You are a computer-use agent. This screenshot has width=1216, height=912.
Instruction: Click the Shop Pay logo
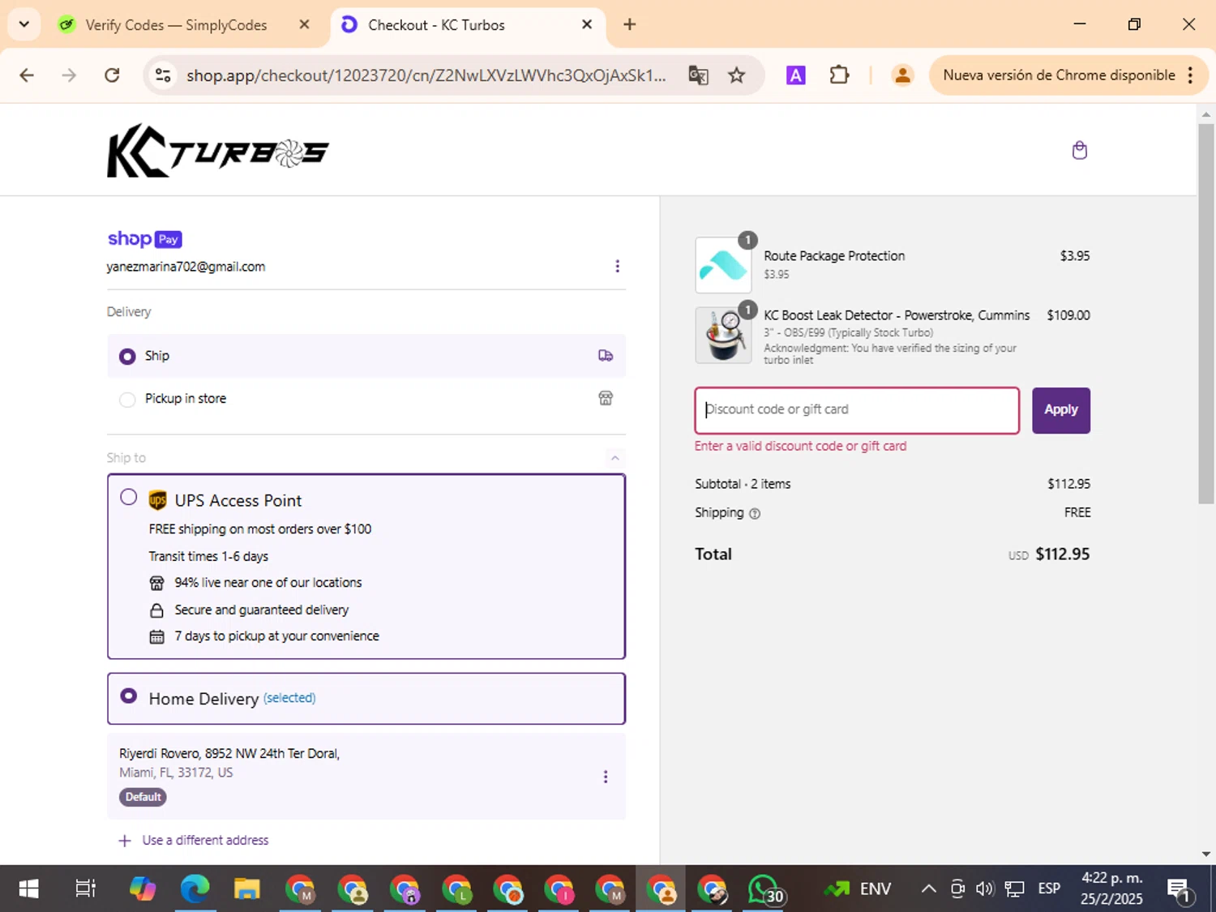[x=144, y=238]
